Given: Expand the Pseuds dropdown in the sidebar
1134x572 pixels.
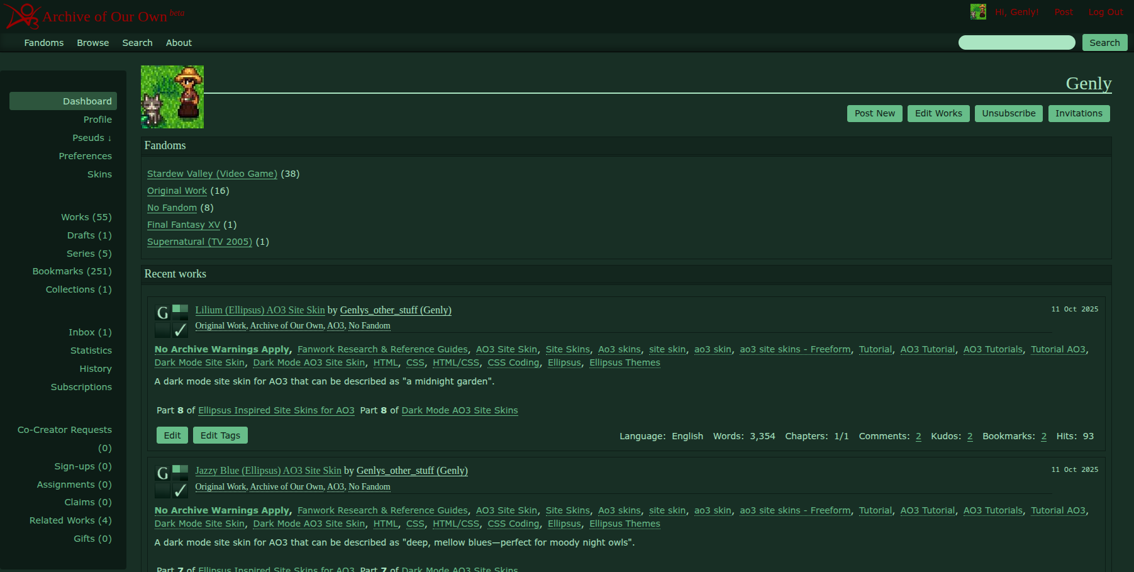Looking at the screenshot, I should point(91,138).
